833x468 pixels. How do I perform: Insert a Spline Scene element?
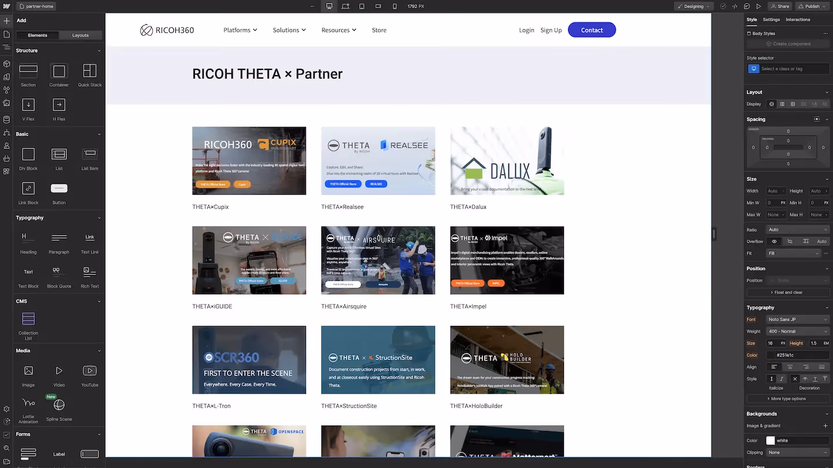coord(59,409)
